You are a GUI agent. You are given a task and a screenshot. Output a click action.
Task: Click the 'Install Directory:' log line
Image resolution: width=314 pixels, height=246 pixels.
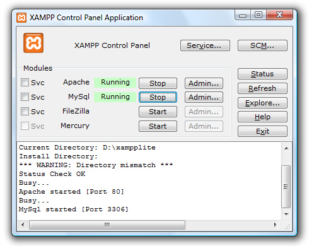coord(59,156)
